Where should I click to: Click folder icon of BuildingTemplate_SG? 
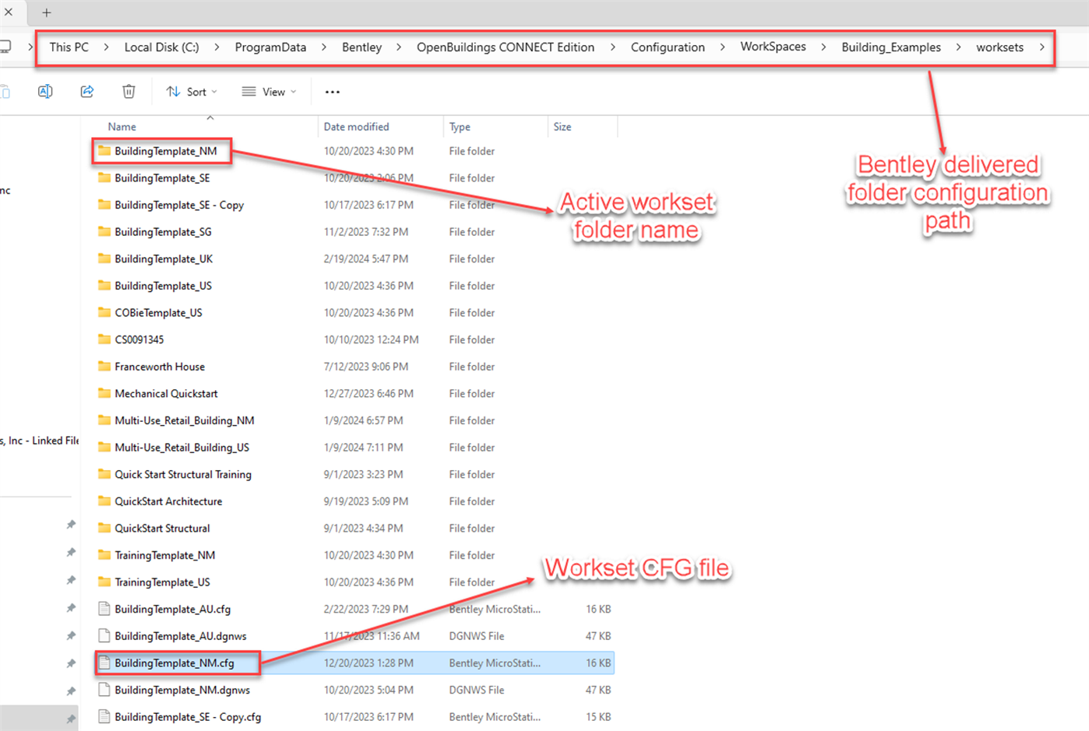coord(104,232)
